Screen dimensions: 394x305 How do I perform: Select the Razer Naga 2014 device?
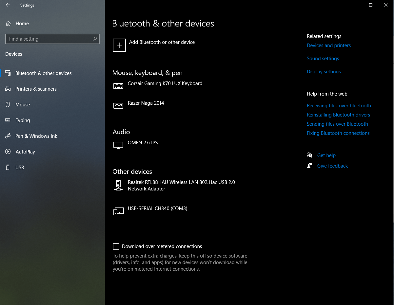(146, 103)
